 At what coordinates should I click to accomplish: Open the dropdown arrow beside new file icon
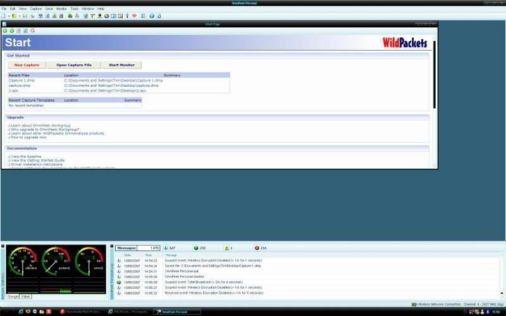pos(8,16)
